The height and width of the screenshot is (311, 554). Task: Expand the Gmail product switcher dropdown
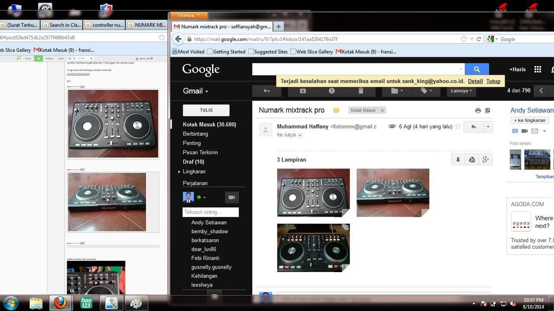point(195,91)
